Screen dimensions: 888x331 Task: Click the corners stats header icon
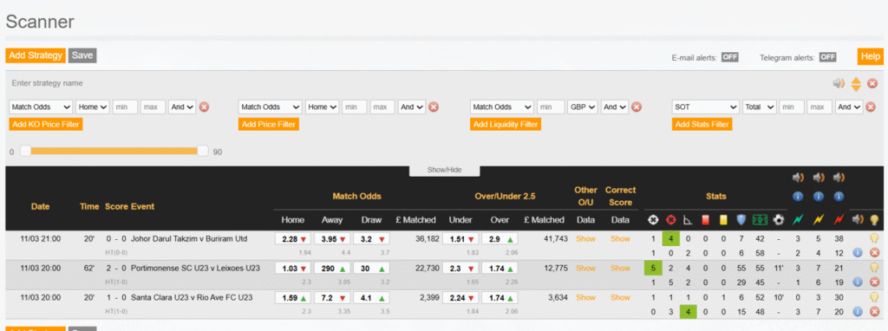coord(687,219)
